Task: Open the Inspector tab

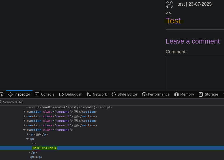Action: pyautogui.click(x=19, y=94)
